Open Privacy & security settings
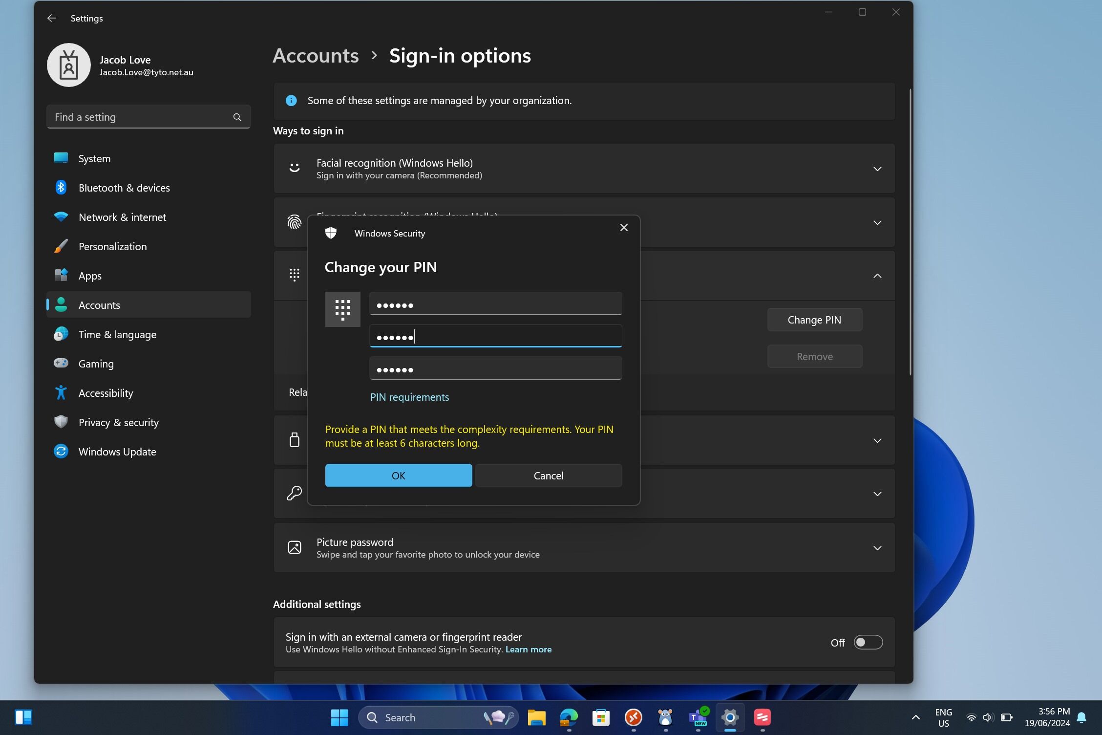The width and height of the screenshot is (1102, 735). (118, 422)
